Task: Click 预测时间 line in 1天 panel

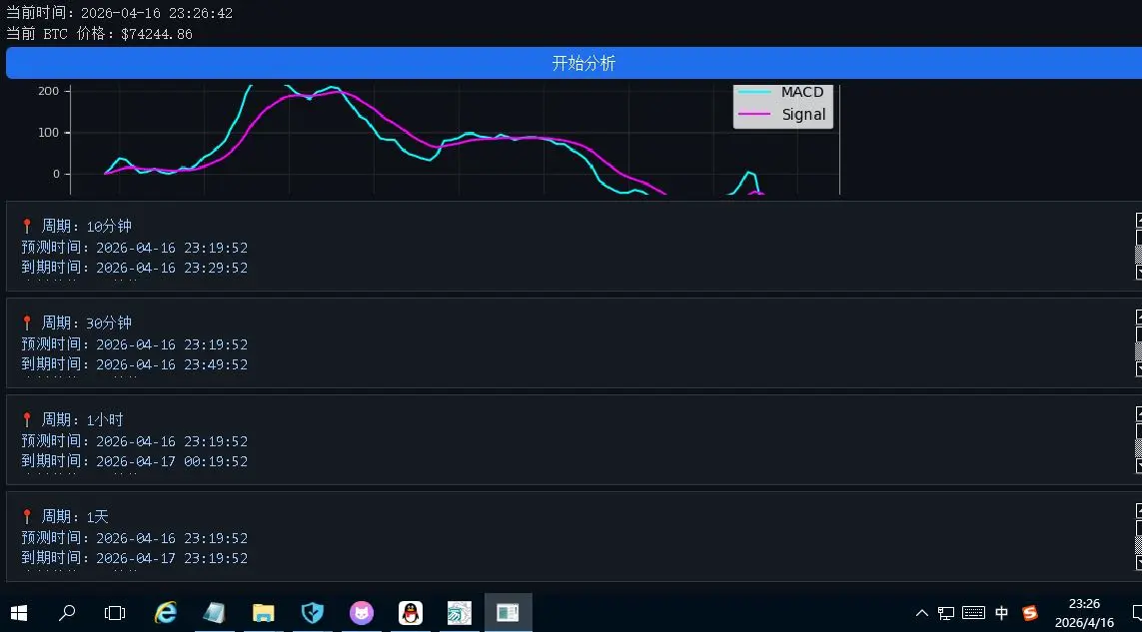Action: [135, 538]
